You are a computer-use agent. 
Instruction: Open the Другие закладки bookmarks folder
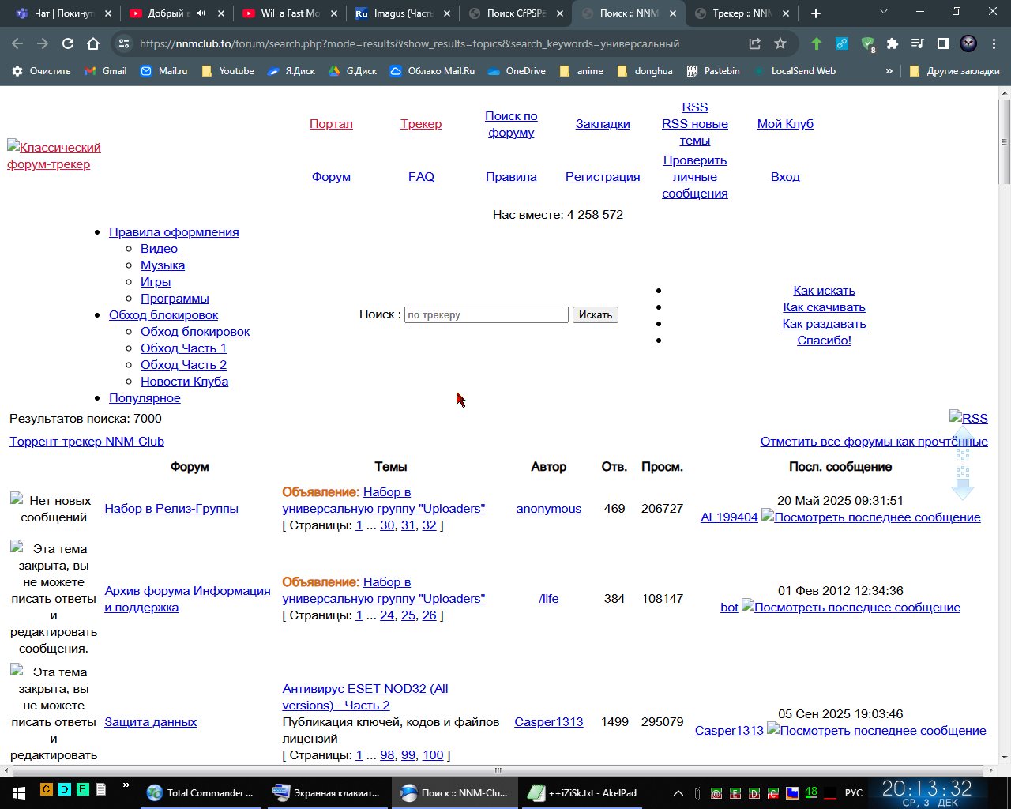(x=954, y=71)
